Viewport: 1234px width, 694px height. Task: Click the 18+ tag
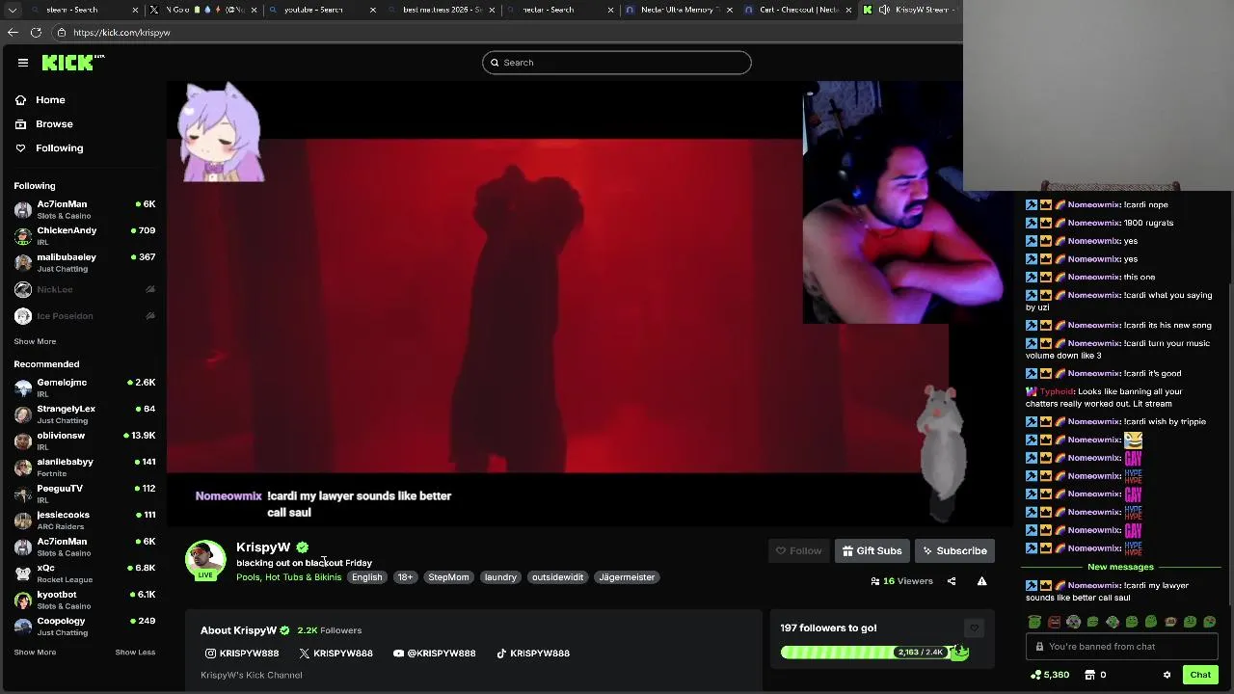[x=405, y=577]
